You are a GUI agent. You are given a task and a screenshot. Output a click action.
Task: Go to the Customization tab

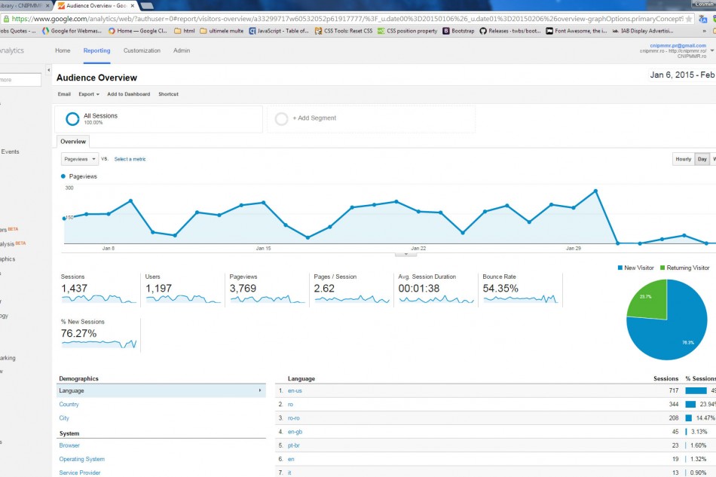click(x=142, y=50)
